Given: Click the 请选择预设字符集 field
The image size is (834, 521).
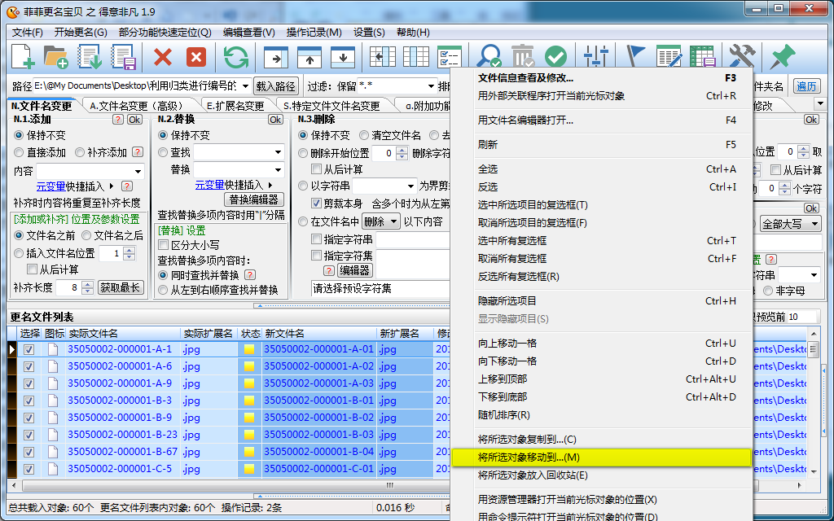Looking at the screenshot, I should 380,289.
